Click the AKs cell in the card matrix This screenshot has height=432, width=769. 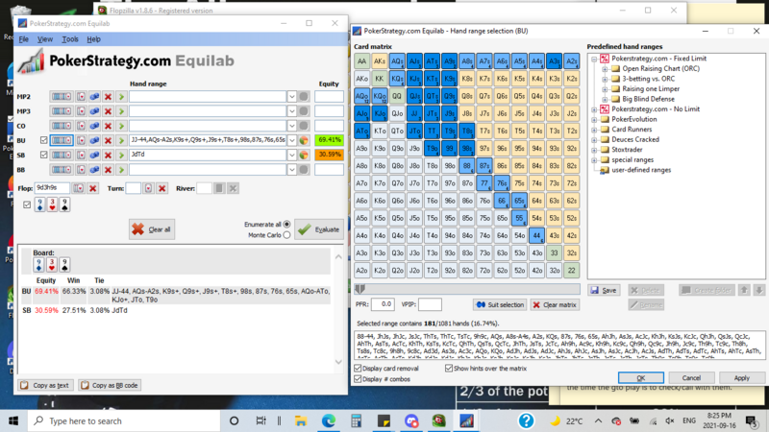379,61
